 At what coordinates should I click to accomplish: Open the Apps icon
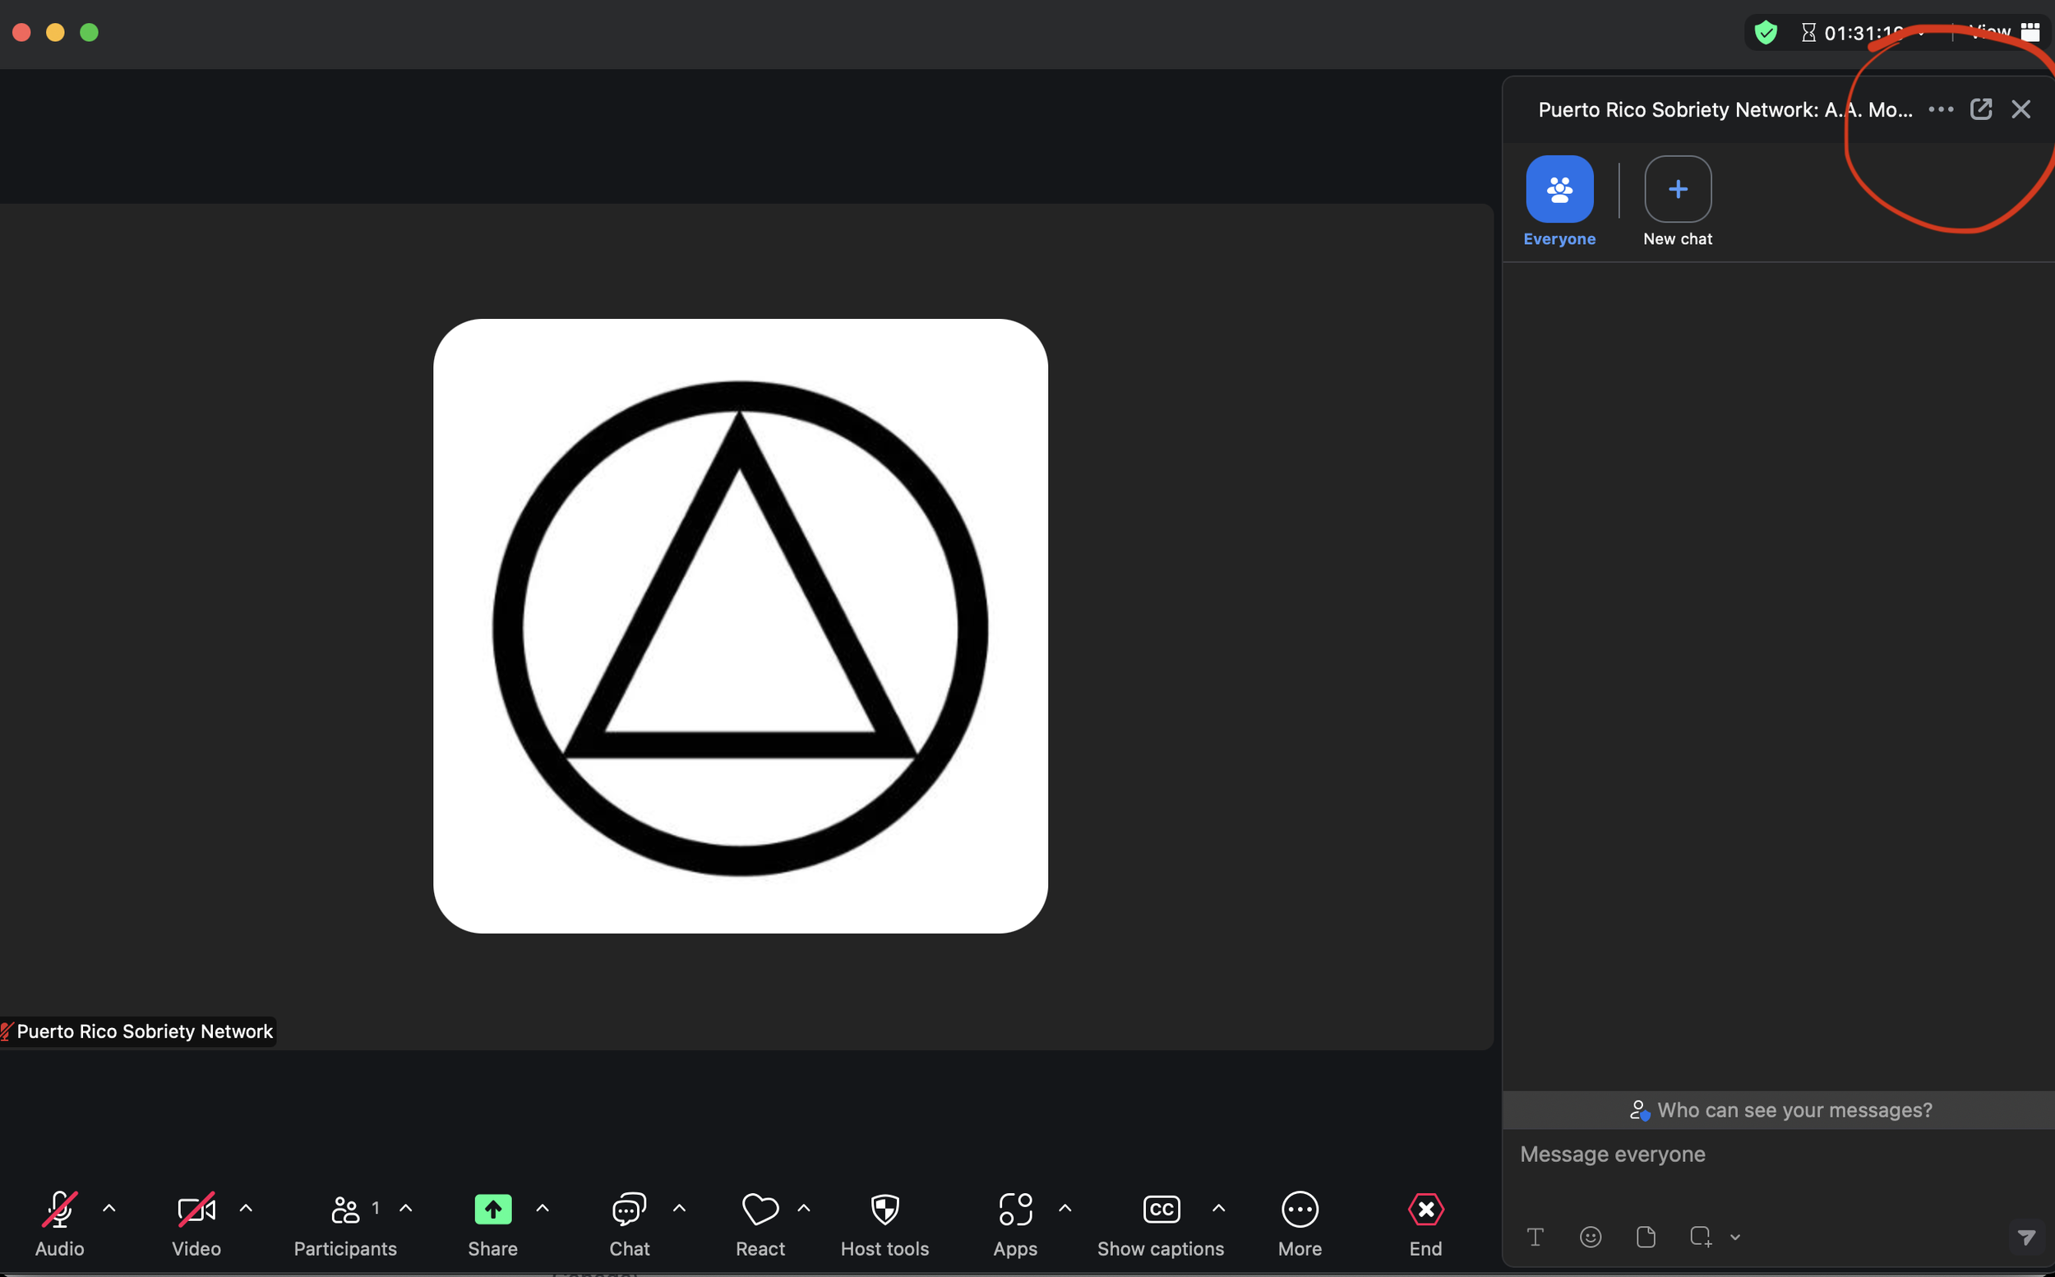(x=1015, y=1210)
